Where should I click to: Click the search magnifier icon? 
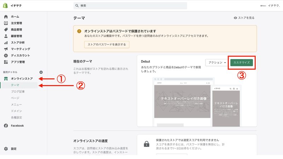point(77,6)
